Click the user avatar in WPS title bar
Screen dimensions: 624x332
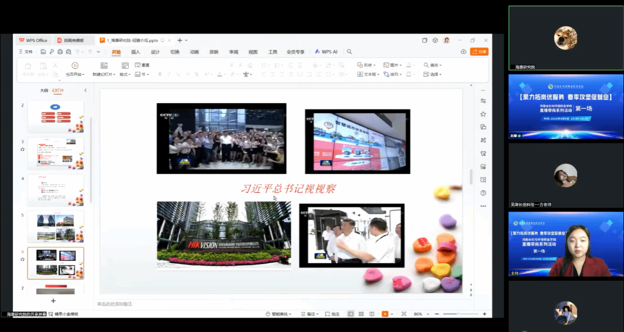[x=446, y=40]
